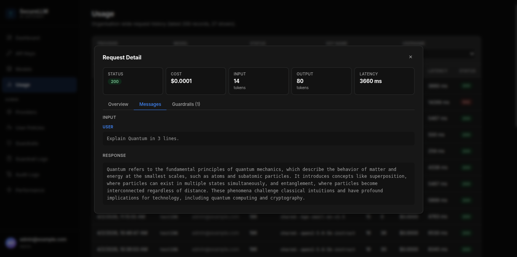Close the Request Detail dialog

(x=410, y=57)
